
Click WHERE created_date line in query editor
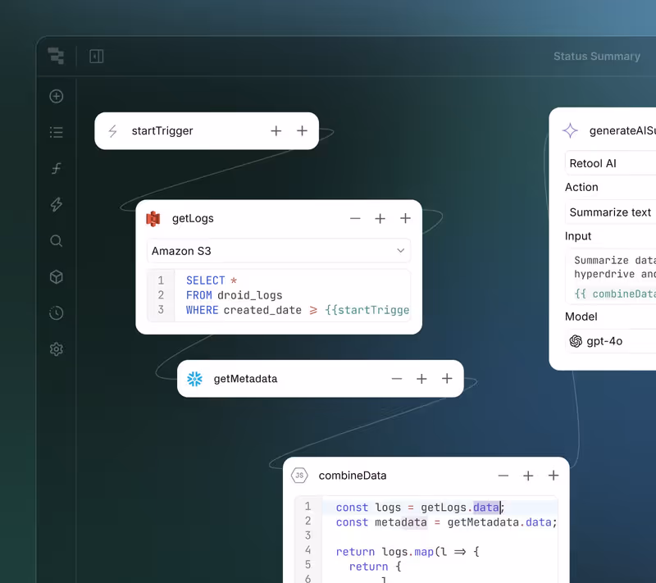[298, 310]
